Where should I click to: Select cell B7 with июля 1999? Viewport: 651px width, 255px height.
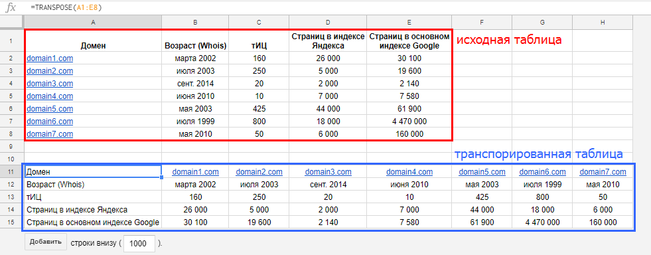tap(195, 122)
